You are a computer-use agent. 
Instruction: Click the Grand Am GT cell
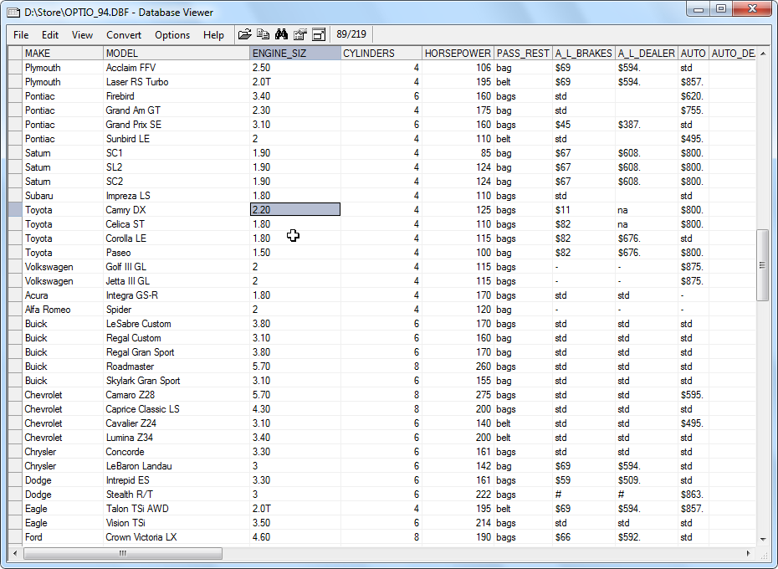pos(177,110)
